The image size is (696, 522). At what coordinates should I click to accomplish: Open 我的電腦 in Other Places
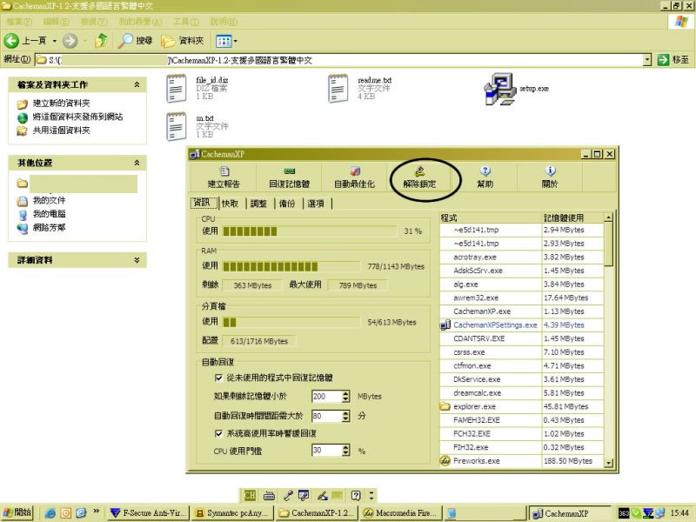[x=49, y=214]
